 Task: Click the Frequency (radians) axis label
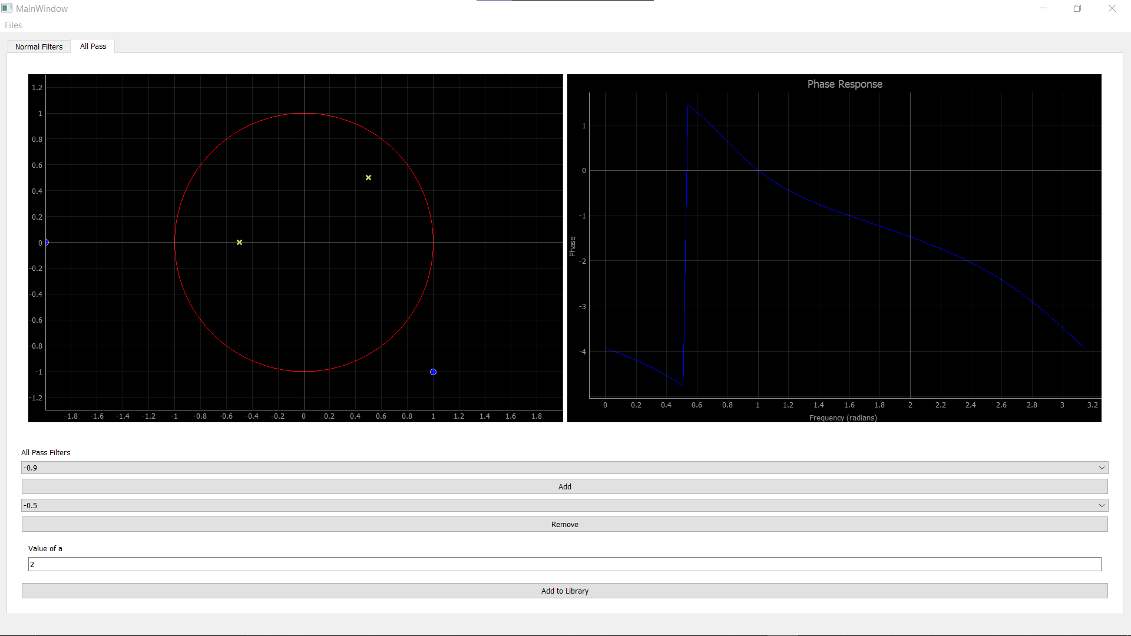(x=842, y=418)
